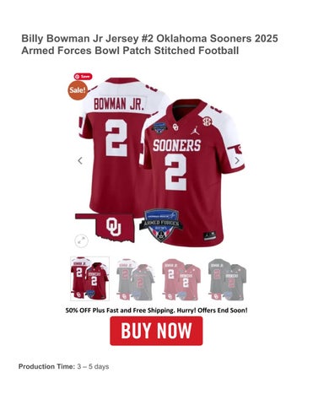
Task: Open the Billy Bowman Jr Jersey title
Action: [x=149, y=45]
